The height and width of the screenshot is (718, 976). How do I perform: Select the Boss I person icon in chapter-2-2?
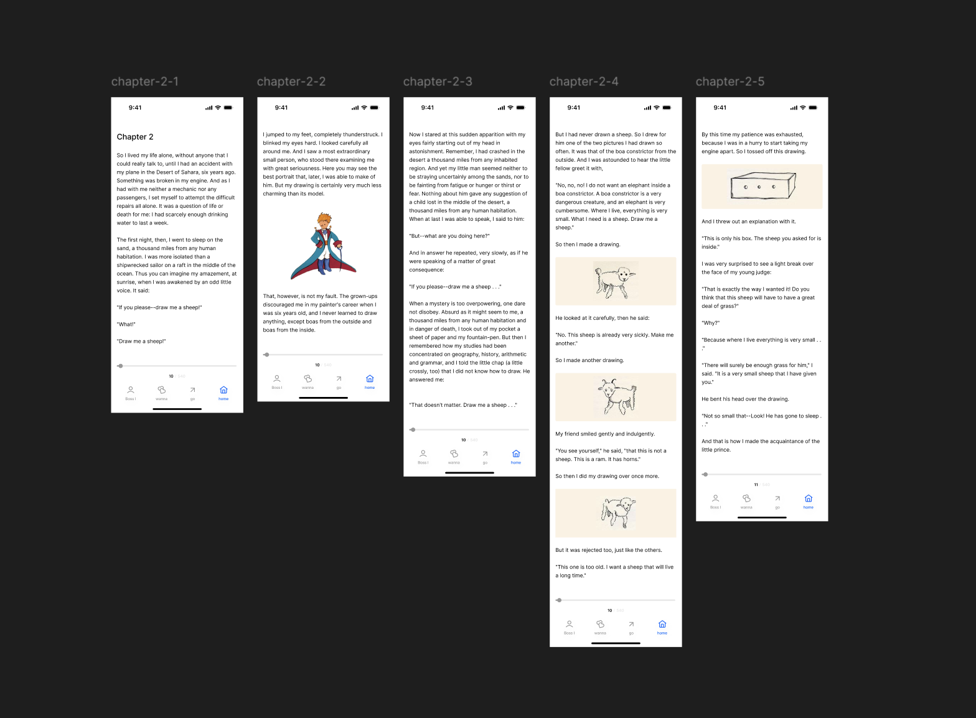[x=277, y=379]
